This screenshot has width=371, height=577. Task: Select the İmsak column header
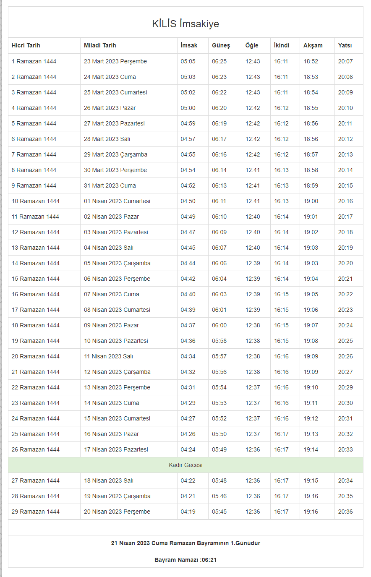tap(189, 45)
